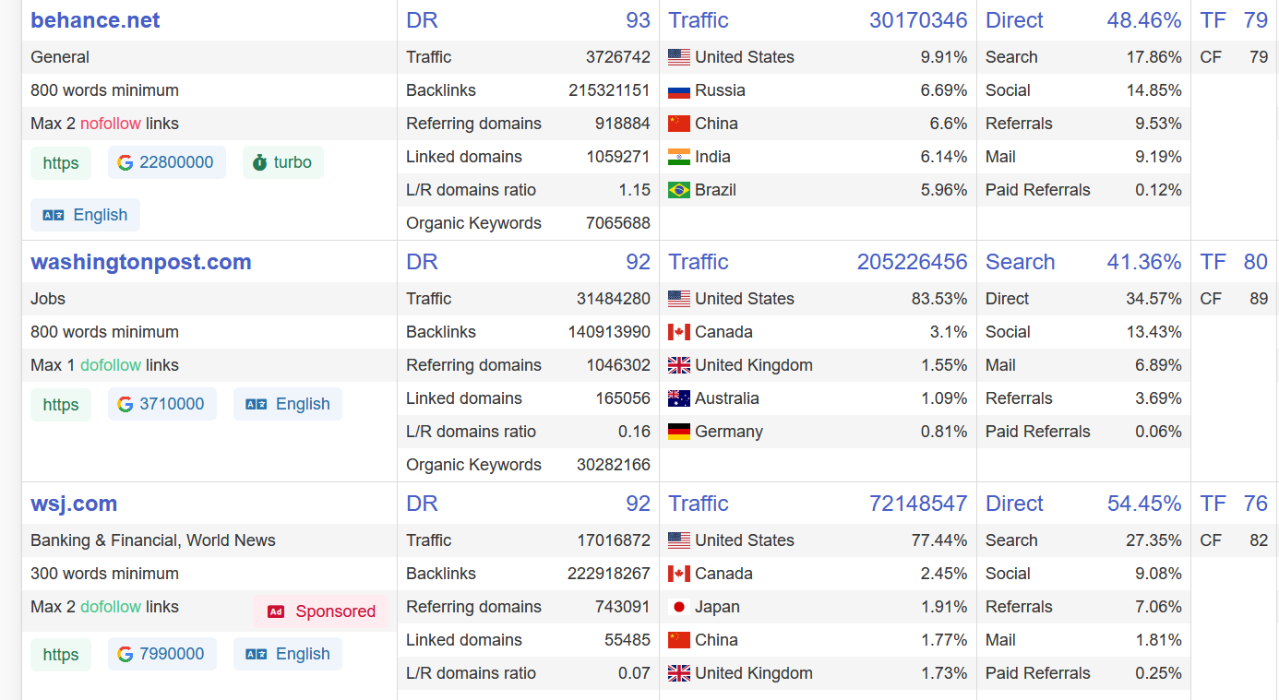Click the Linked domains 1059271 value
1279x700 pixels.
[618, 157]
